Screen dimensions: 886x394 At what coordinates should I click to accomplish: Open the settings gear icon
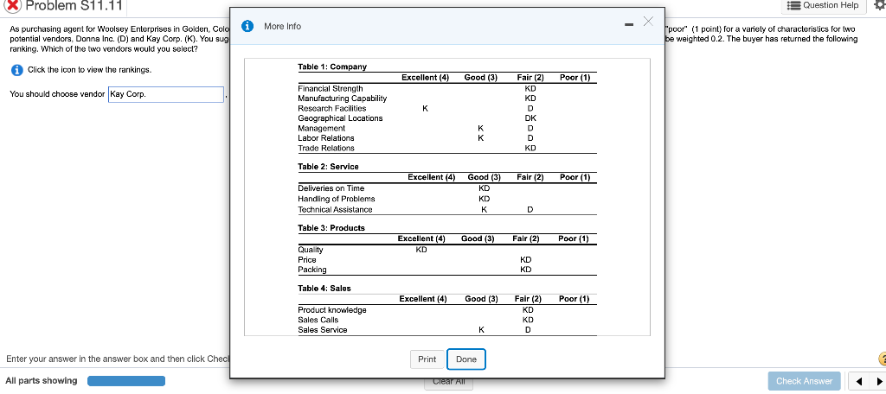tap(880, 4)
